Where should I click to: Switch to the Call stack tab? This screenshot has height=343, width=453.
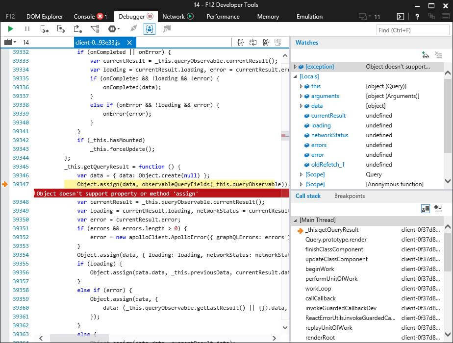coord(308,196)
